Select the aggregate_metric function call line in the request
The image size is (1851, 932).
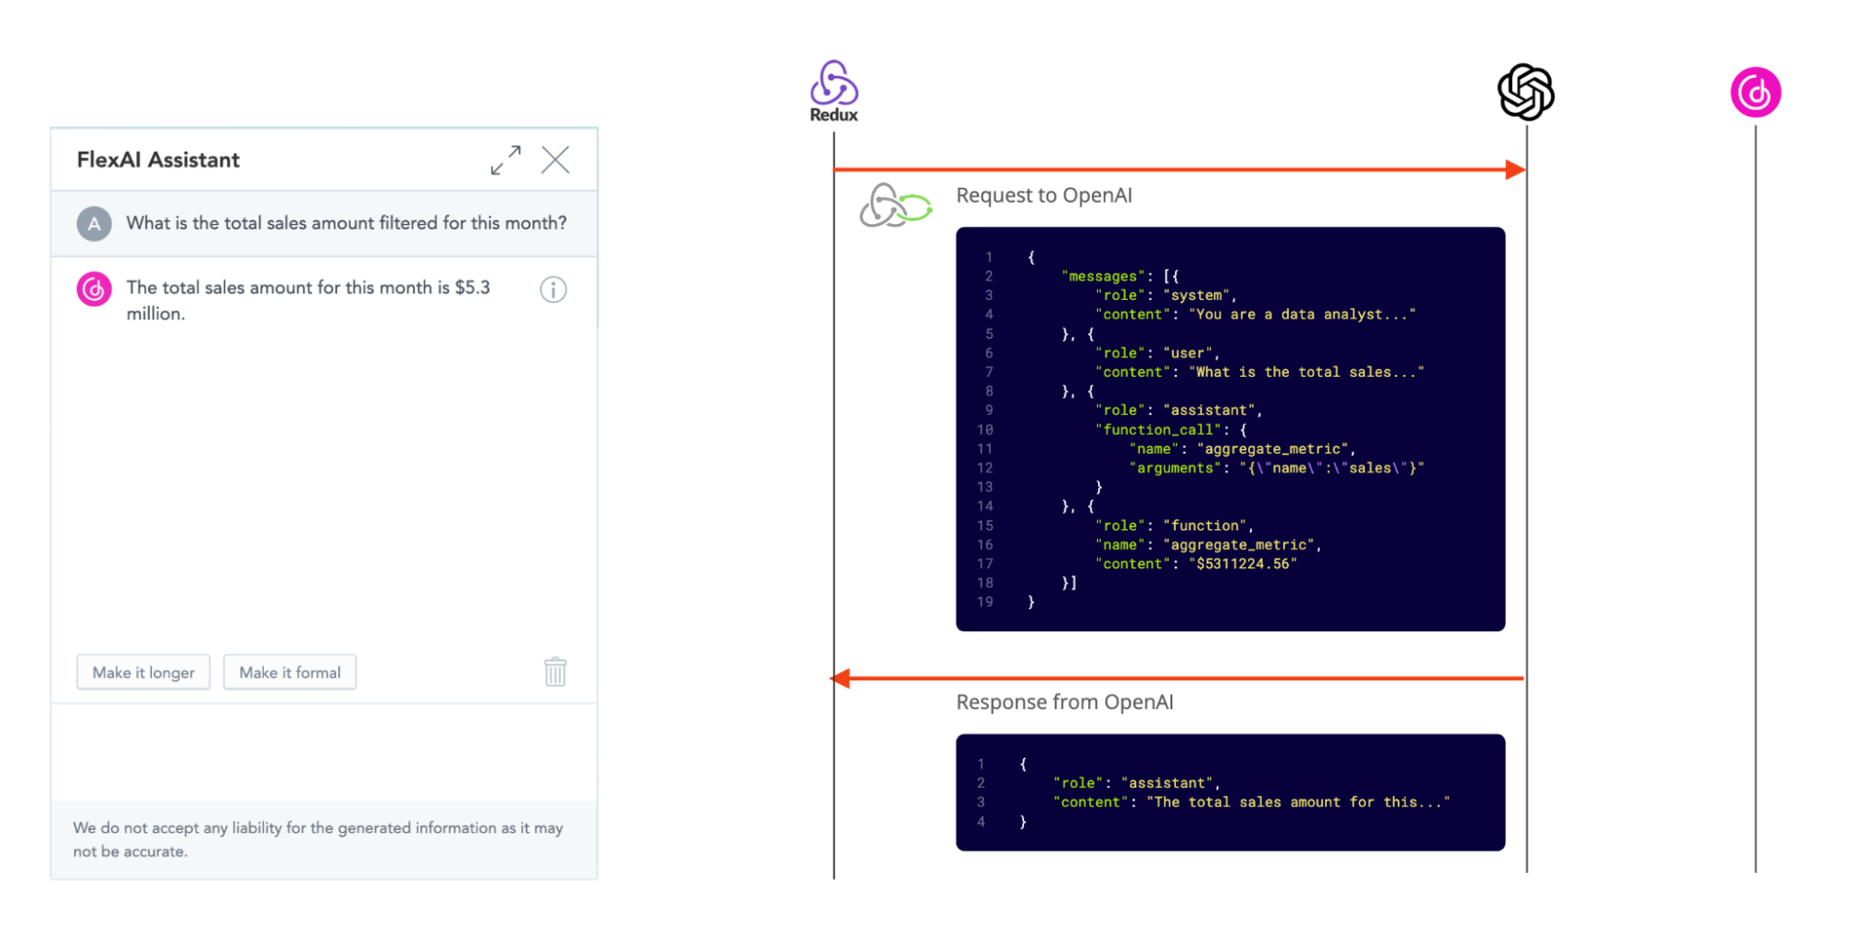tap(1241, 449)
